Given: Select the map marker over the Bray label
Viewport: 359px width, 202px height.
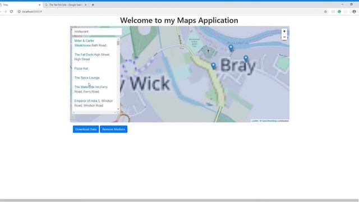Looking at the screenshot, I should pyautogui.click(x=246, y=58).
